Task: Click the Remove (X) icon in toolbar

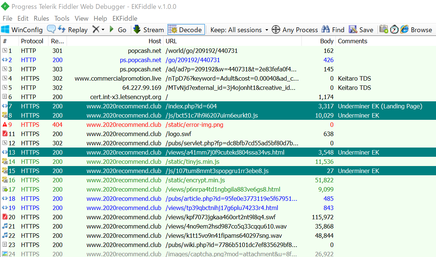Action: coord(96,30)
